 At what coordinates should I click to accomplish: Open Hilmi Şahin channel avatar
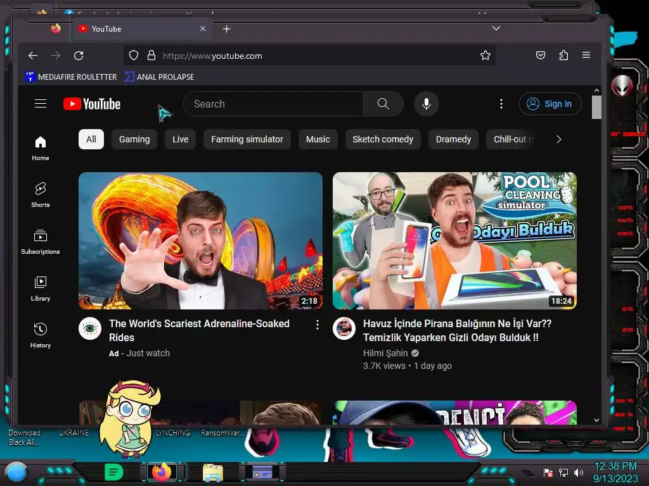click(344, 329)
